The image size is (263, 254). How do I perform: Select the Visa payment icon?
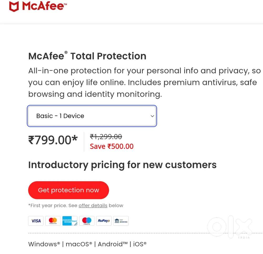point(36,221)
